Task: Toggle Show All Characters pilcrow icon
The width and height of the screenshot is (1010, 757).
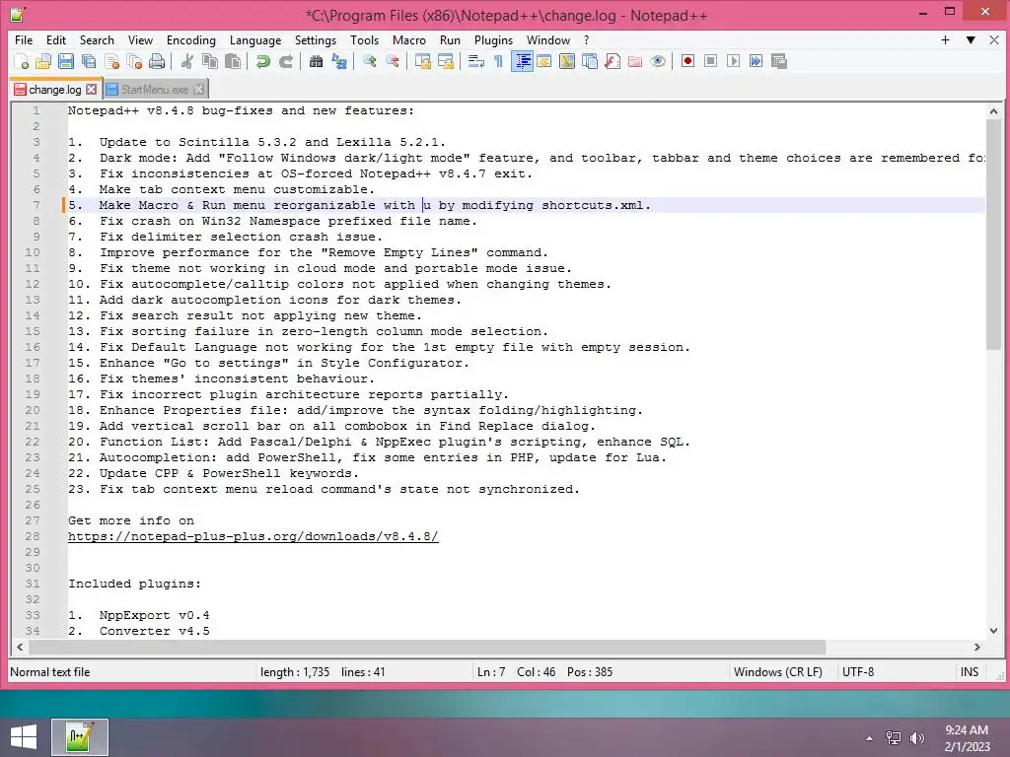Action: point(498,61)
